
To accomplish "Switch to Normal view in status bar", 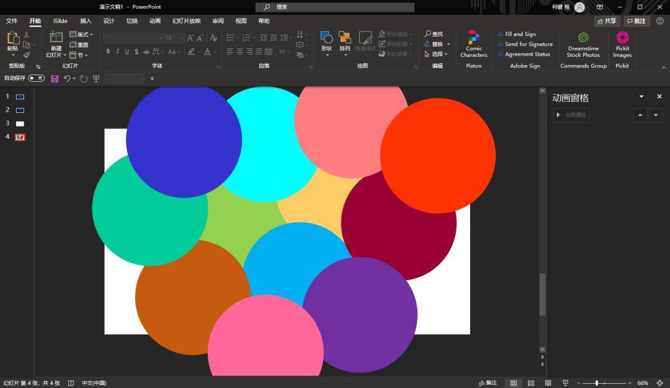I will pyautogui.click(x=514, y=383).
